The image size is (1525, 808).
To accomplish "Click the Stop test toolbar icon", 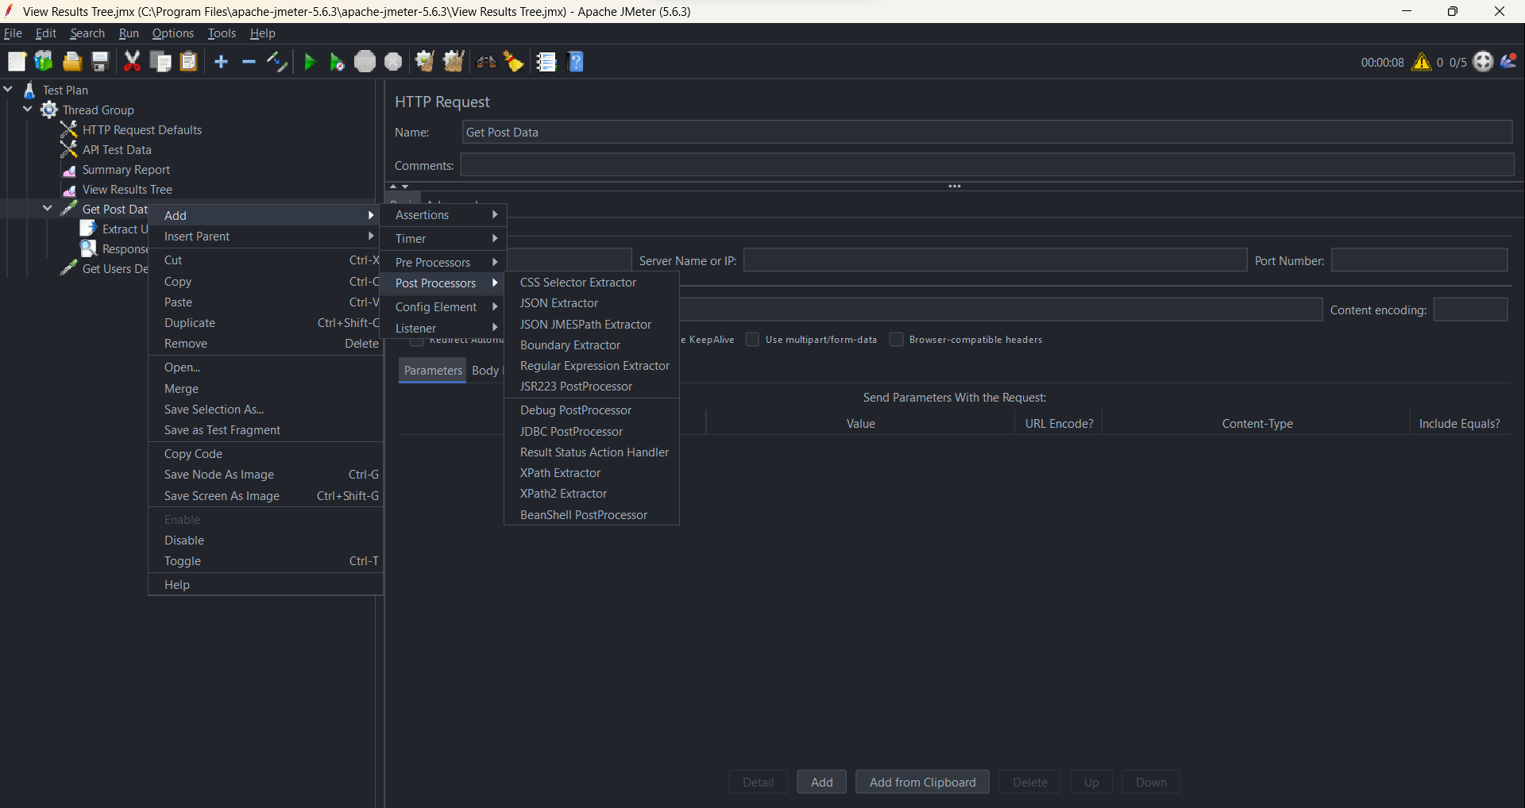I will [x=365, y=61].
